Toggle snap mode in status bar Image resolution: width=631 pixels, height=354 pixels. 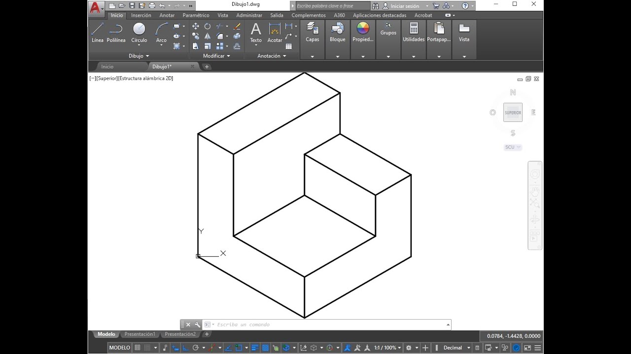click(147, 348)
